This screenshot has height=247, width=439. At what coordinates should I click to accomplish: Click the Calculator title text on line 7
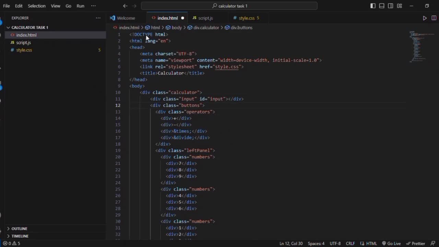click(x=171, y=73)
